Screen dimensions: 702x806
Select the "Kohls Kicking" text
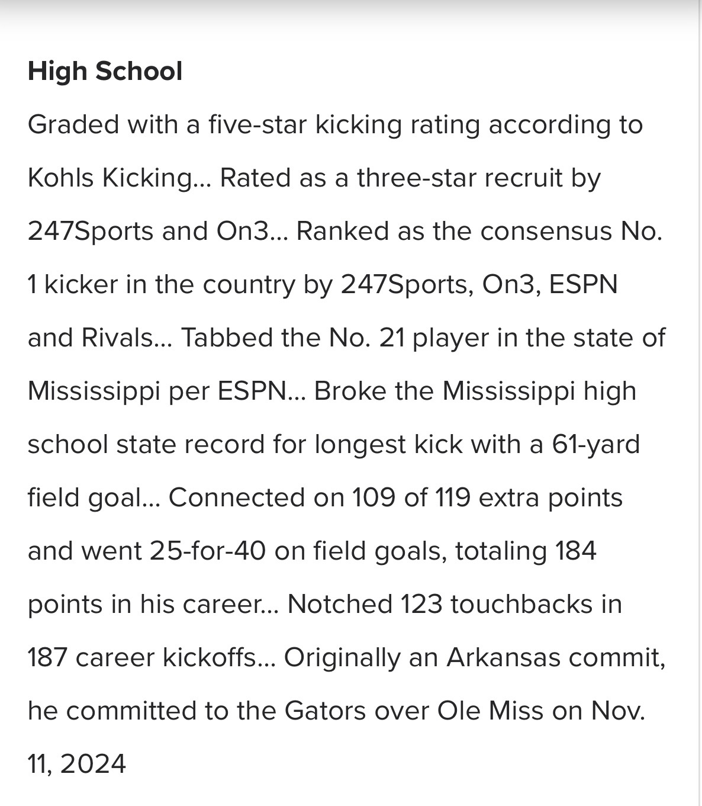[x=110, y=178]
